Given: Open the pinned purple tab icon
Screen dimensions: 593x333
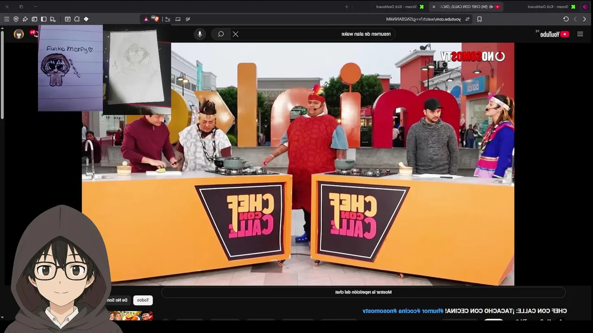Looking at the screenshot, I should (585, 6).
